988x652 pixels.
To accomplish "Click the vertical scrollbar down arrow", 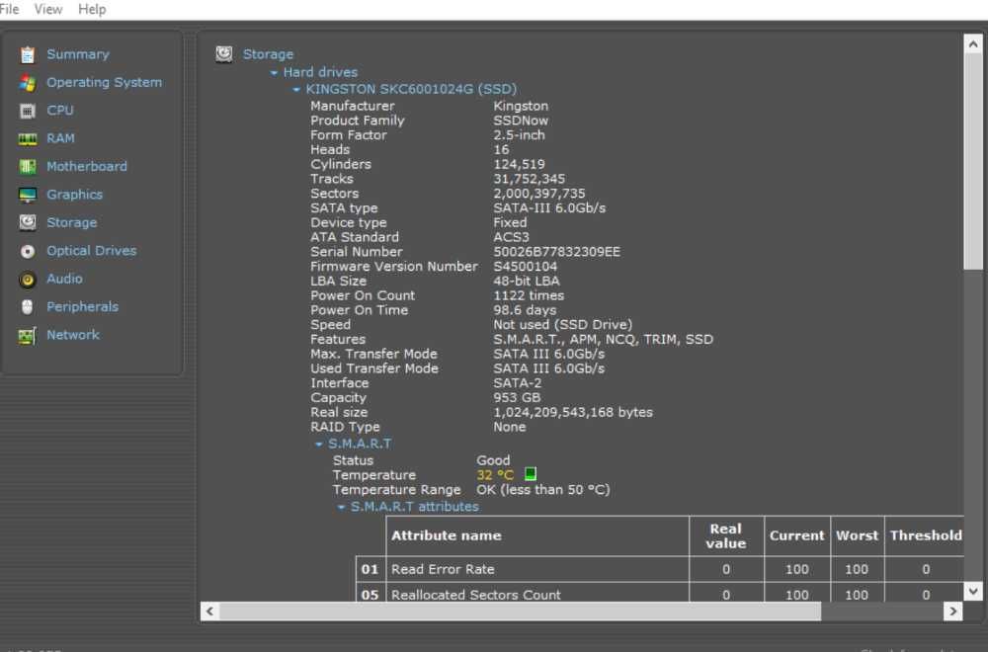I will coord(973,591).
